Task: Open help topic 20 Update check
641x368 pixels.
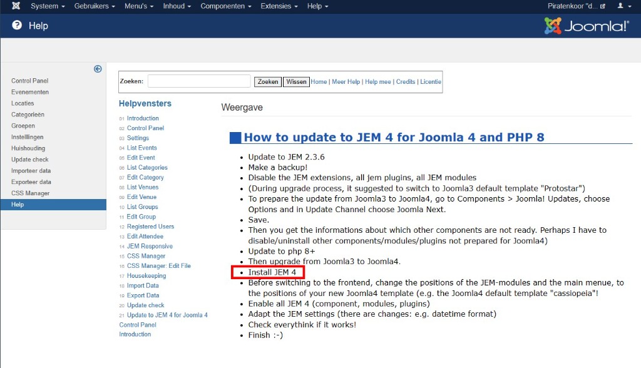Action: click(x=145, y=305)
